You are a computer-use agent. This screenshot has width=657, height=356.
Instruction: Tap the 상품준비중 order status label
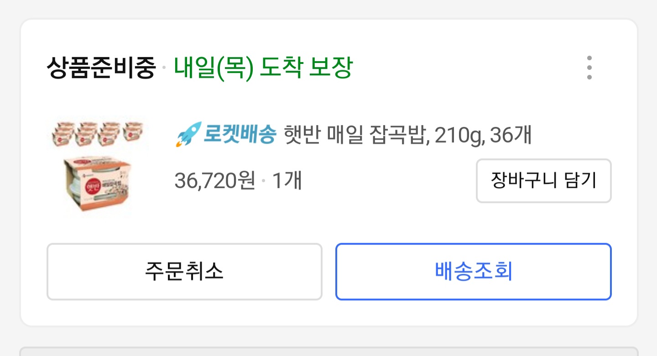pyautogui.click(x=101, y=68)
